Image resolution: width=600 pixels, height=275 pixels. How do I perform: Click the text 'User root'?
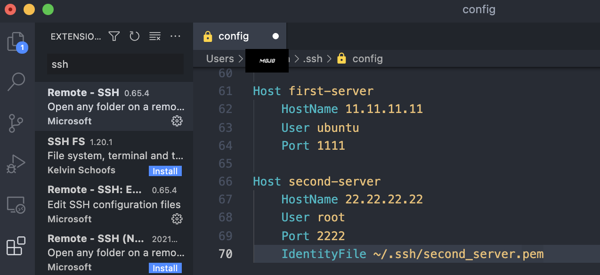(313, 217)
